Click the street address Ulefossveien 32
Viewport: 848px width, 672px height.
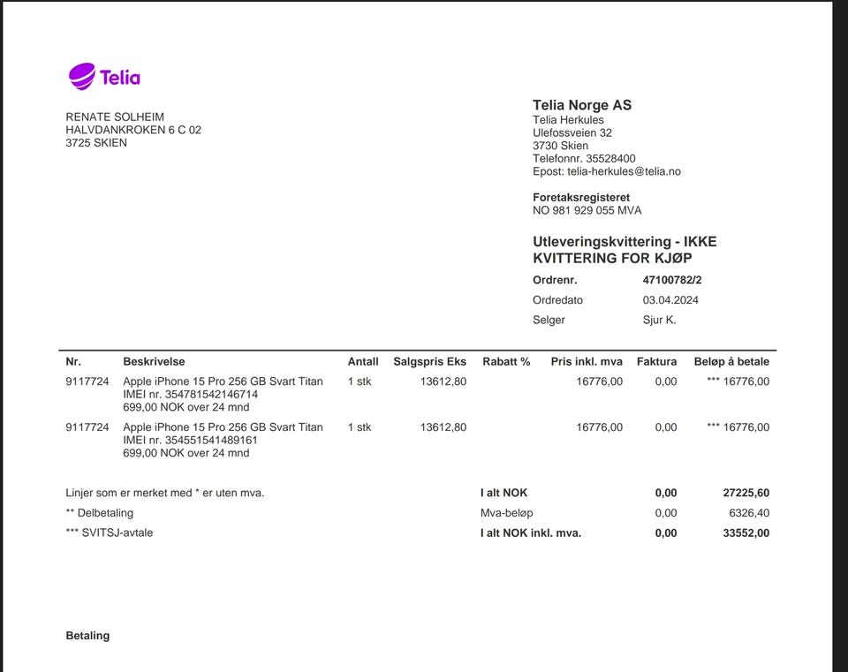pos(572,133)
